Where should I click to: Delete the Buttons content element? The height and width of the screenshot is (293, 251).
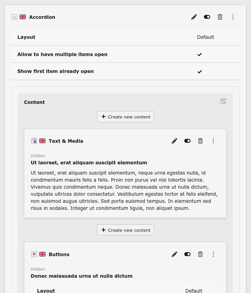click(200, 254)
